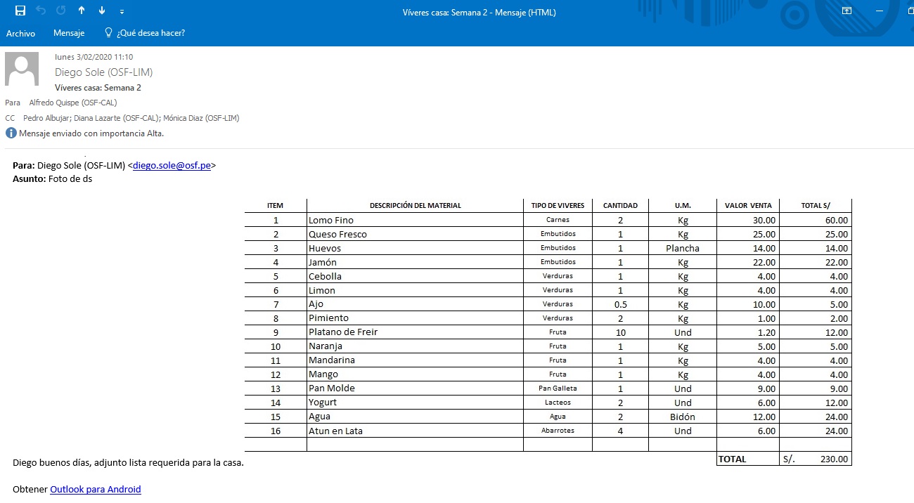Open the Ribbon Display Options button
The image size is (914, 503).
(847, 11)
